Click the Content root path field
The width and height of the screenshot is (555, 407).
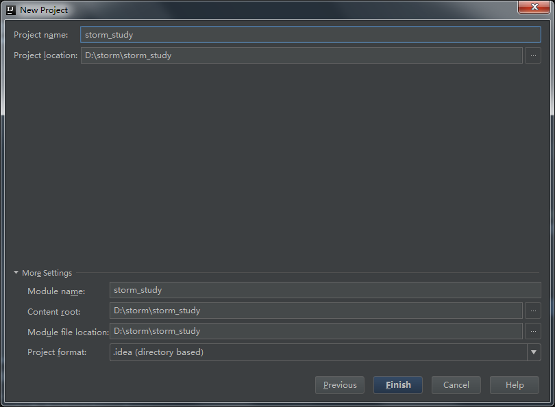pyautogui.click(x=316, y=311)
